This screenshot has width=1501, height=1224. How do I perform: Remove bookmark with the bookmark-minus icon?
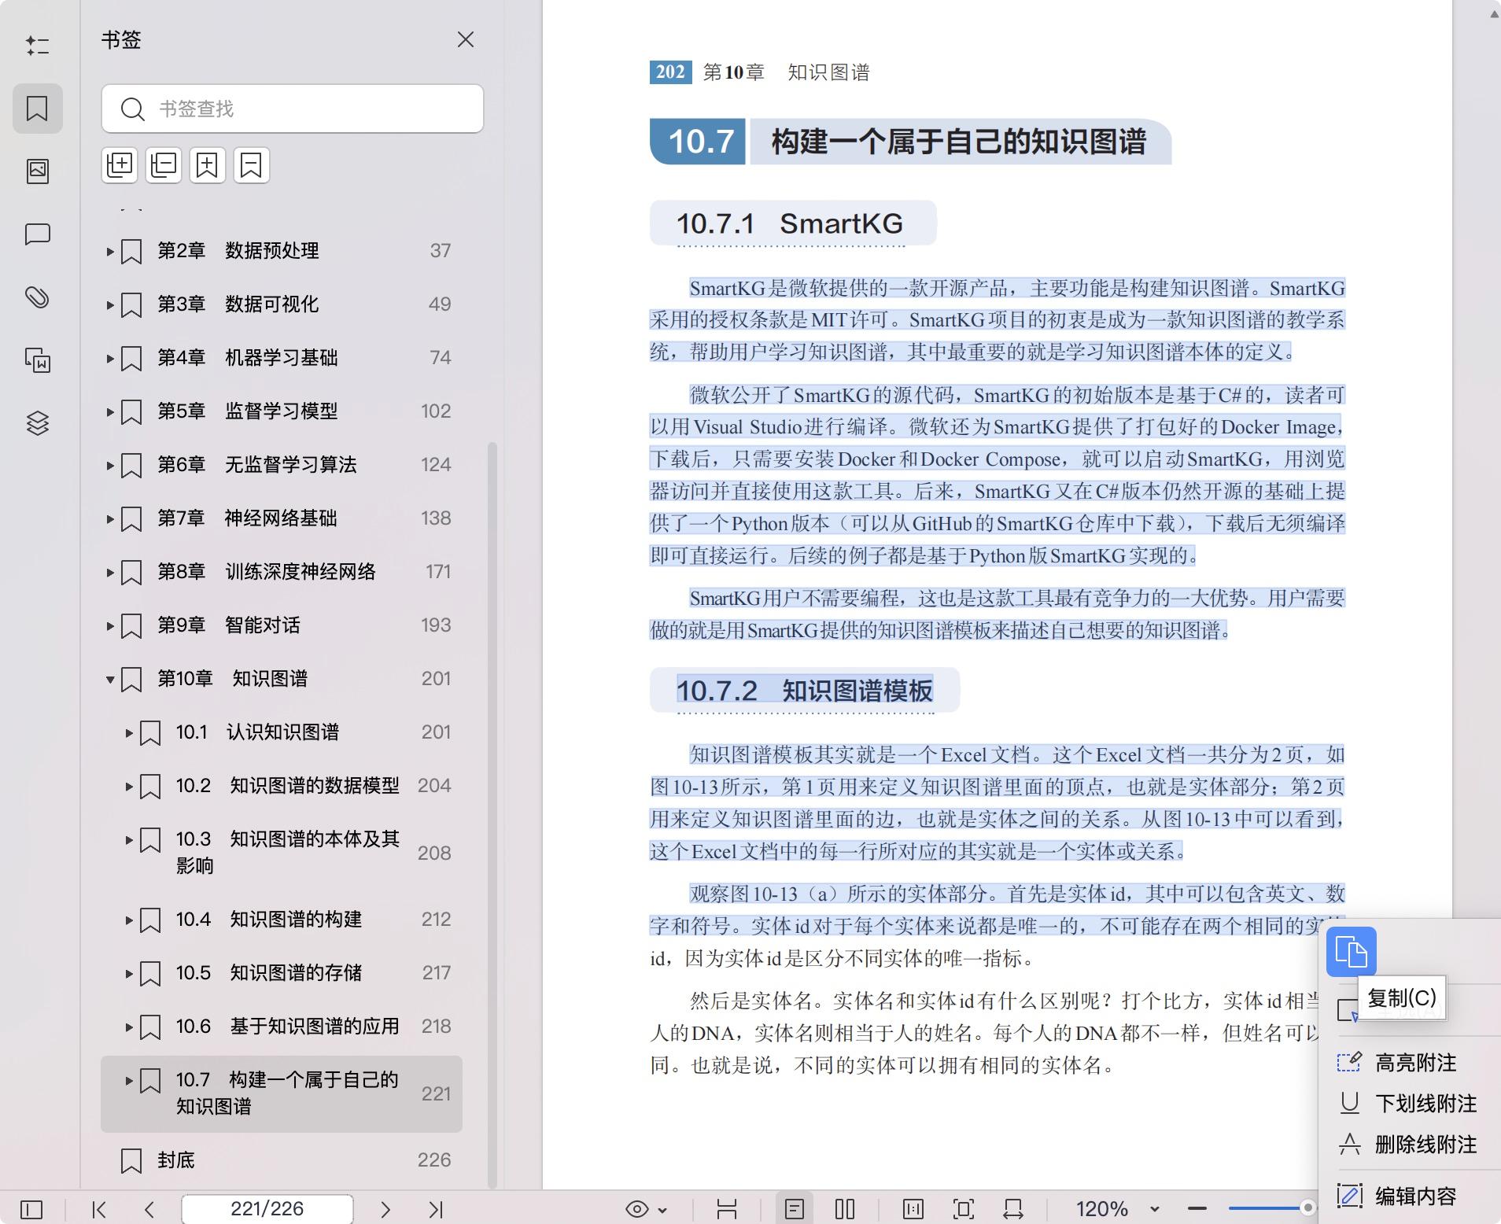click(x=252, y=165)
